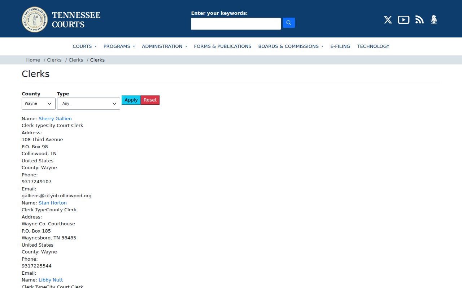Focus the keywords search field
This screenshot has width=462, height=288.
(236, 24)
